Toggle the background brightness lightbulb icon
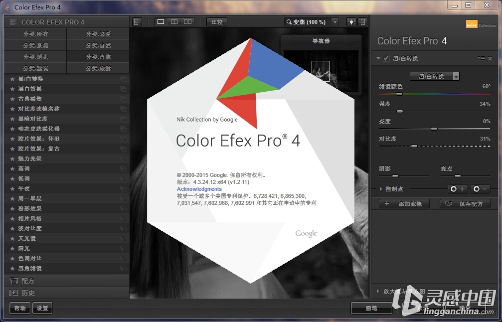The width and height of the screenshot is (502, 322). pyautogui.click(x=351, y=22)
